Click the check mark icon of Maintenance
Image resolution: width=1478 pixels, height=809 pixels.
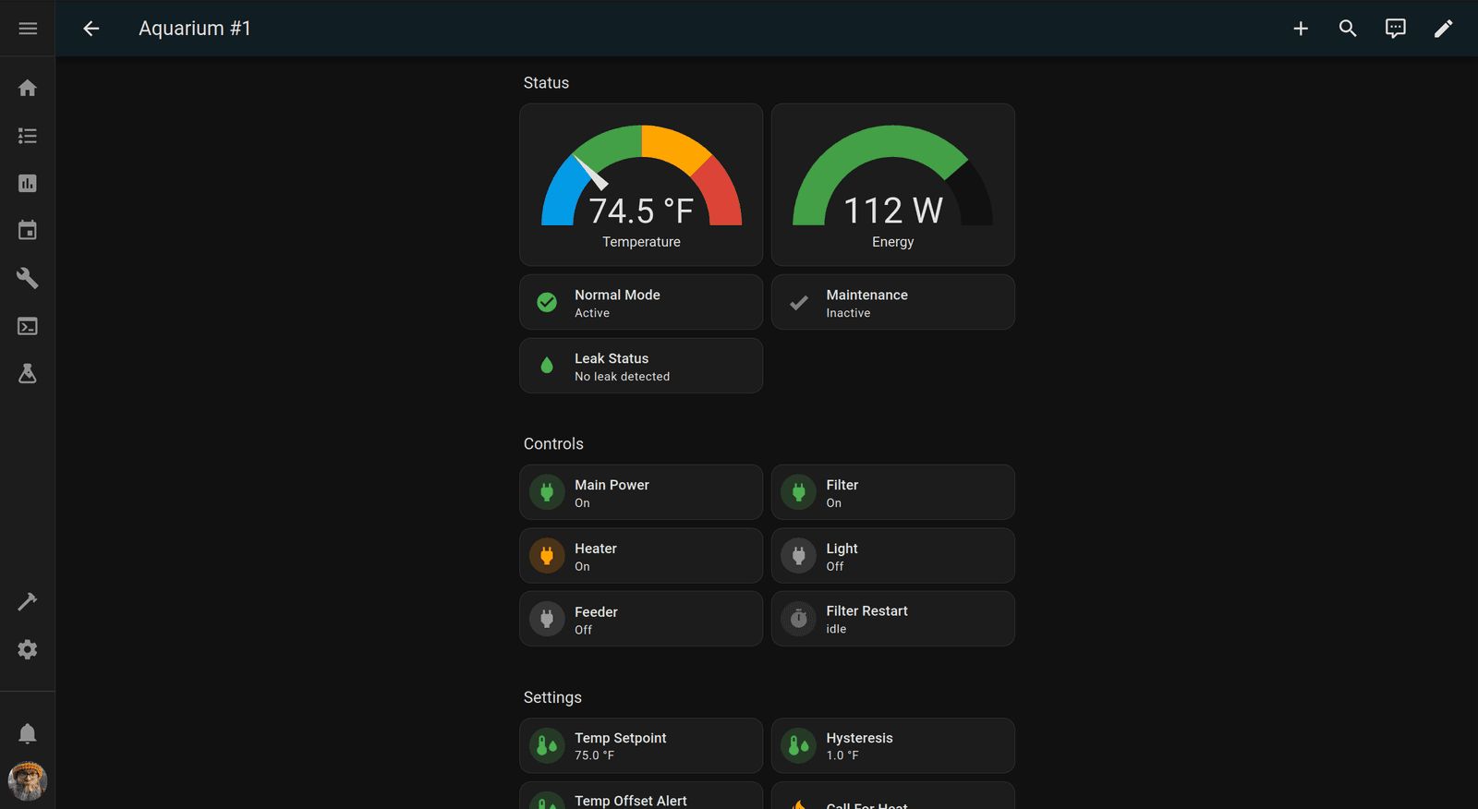[x=799, y=302]
